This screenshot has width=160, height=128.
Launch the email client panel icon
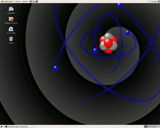34,1
